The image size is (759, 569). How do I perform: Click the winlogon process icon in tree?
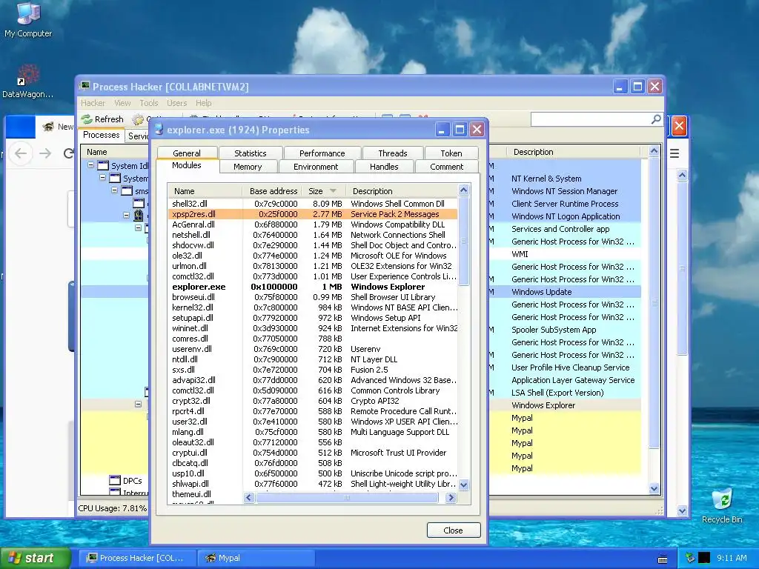click(x=139, y=216)
